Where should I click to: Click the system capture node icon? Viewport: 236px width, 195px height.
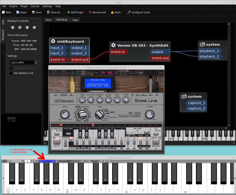184,96
